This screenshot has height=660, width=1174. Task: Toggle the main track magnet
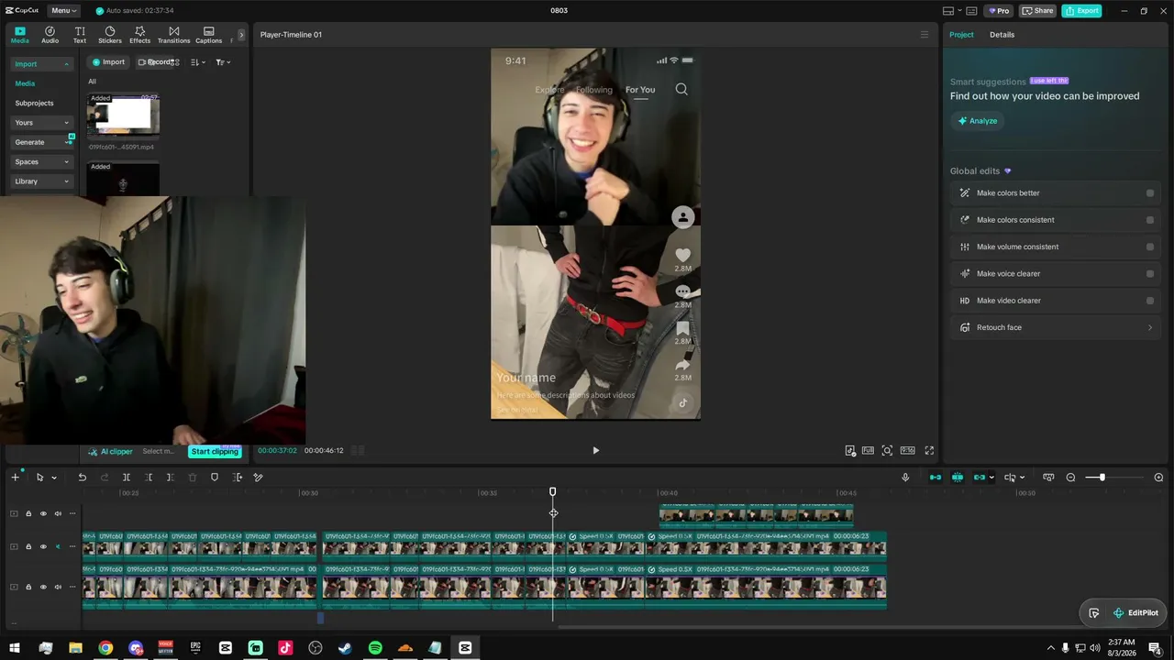pyautogui.click(x=936, y=478)
